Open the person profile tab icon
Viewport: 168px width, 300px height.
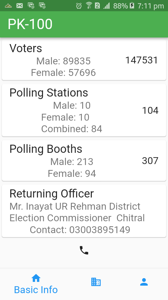coord(144,282)
